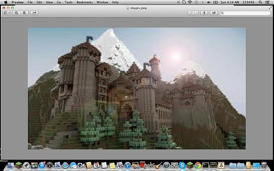
Task: Click the Minecraft castle image
Action: coord(137,88)
